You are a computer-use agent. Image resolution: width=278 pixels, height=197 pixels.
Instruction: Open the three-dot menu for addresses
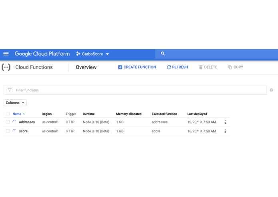225,122
